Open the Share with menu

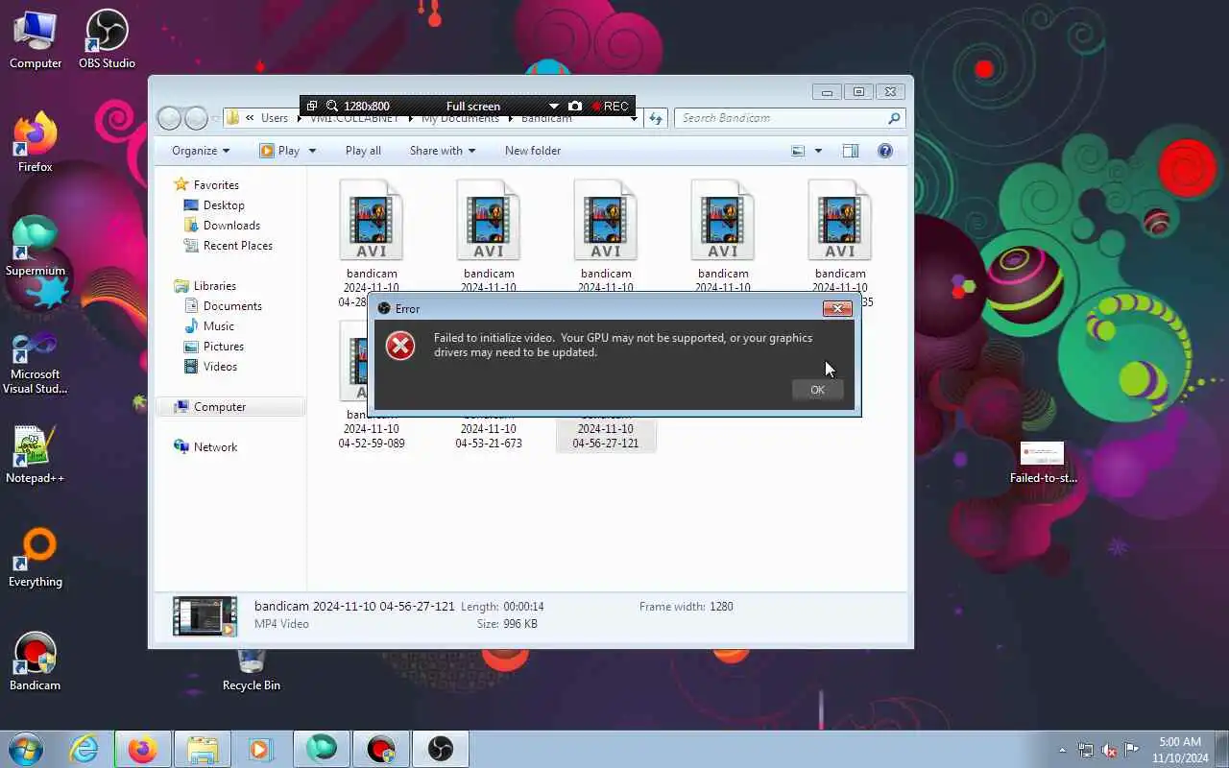click(x=443, y=151)
